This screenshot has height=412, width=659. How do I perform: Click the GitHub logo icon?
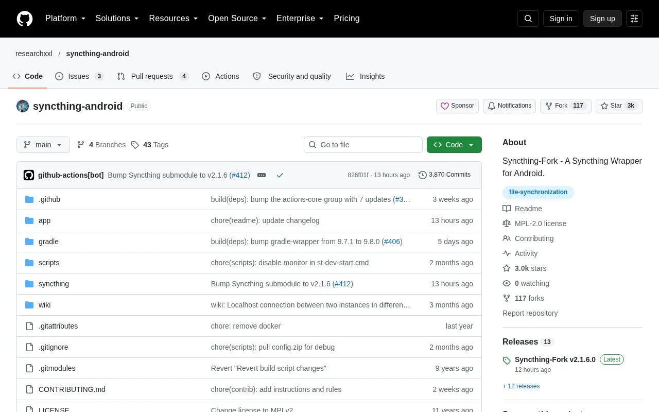(25, 19)
